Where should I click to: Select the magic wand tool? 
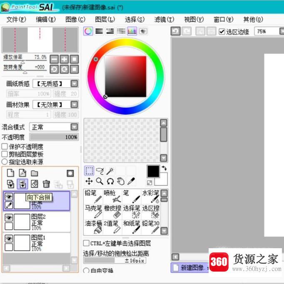pyautogui.click(x=110, y=171)
